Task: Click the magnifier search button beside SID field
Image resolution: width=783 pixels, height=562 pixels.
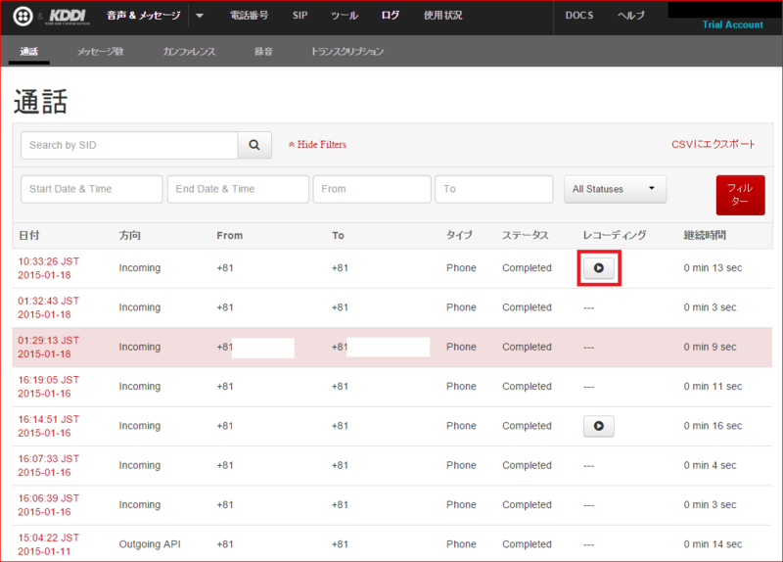Action: [x=254, y=145]
